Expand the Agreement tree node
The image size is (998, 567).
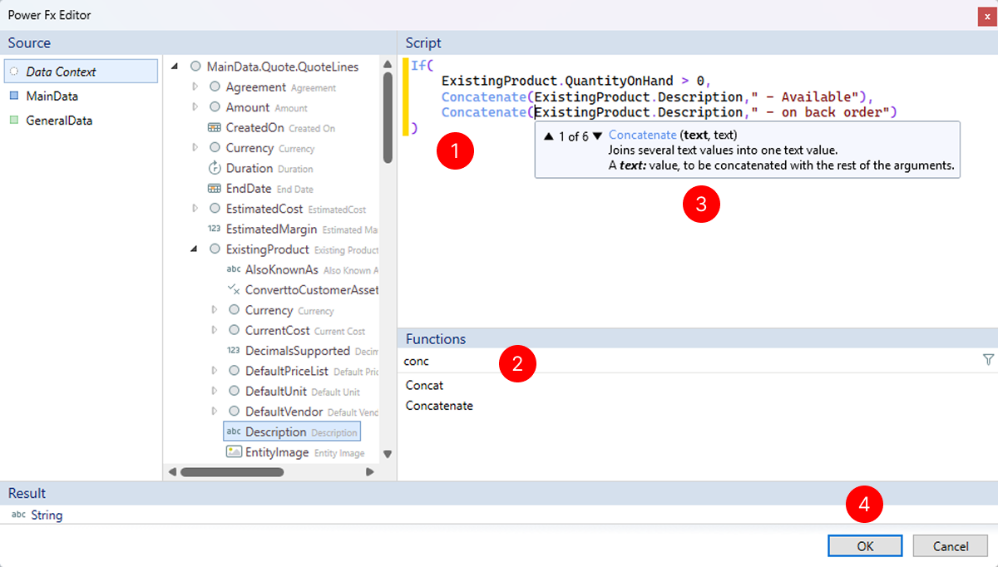point(195,86)
